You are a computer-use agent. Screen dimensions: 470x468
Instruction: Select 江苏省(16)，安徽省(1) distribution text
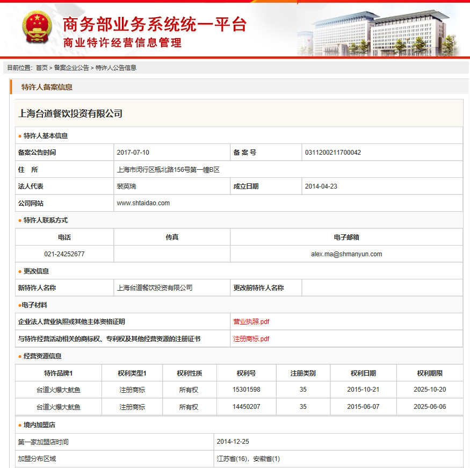(x=248, y=459)
